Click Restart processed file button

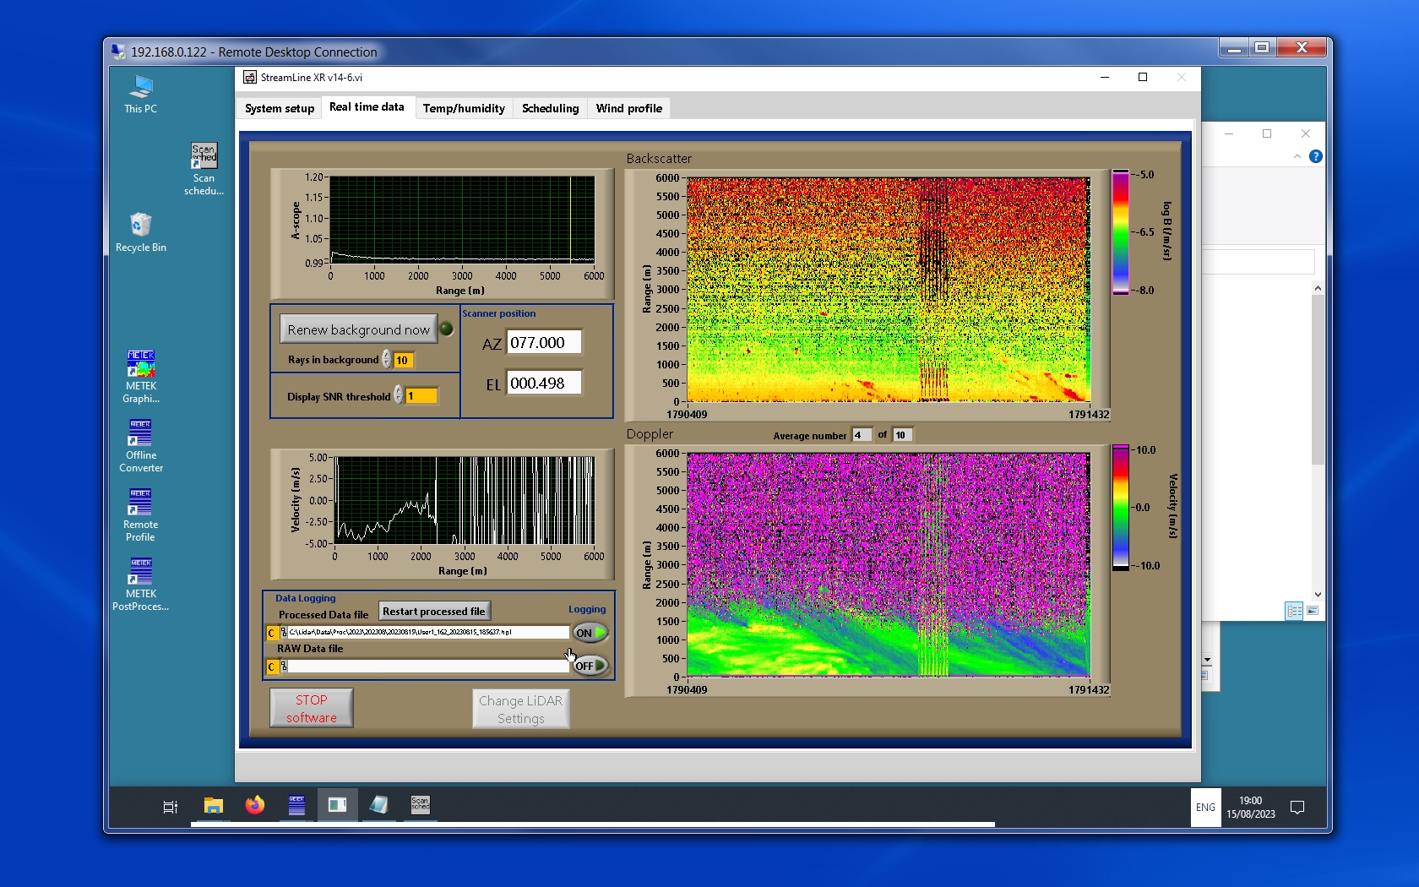pos(433,611)
